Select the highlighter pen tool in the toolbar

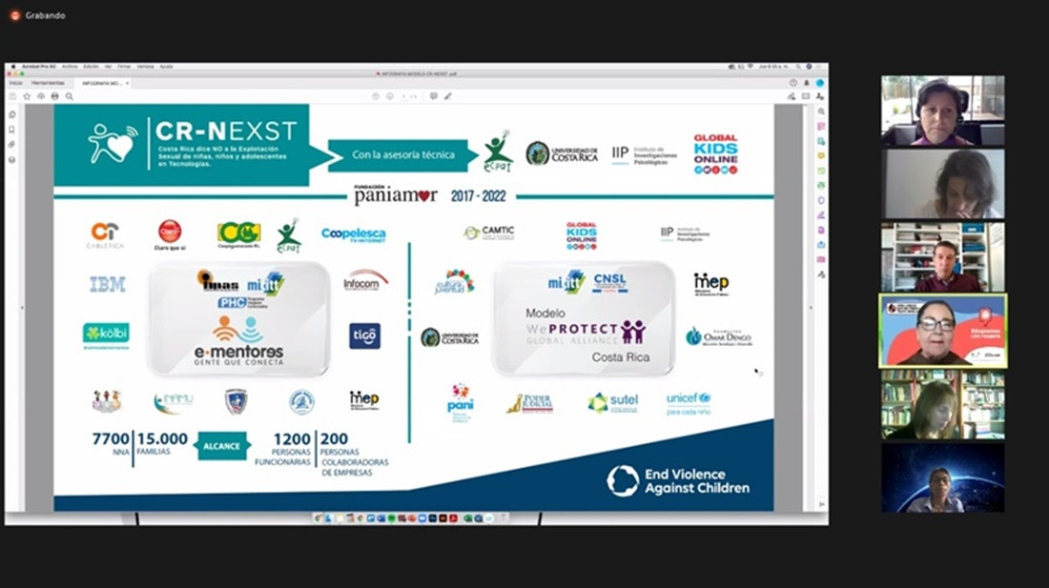(447, 96)
